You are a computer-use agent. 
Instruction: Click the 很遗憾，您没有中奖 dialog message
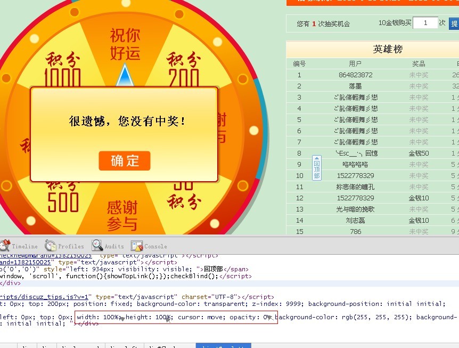(127, 120)
